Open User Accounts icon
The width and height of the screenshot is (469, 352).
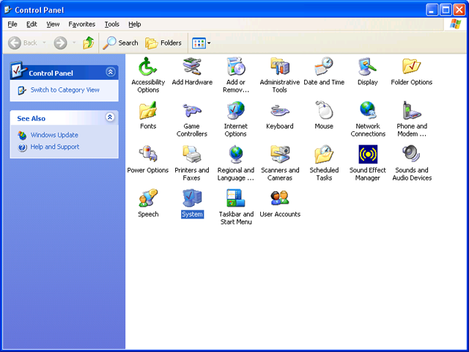(279, 199)
